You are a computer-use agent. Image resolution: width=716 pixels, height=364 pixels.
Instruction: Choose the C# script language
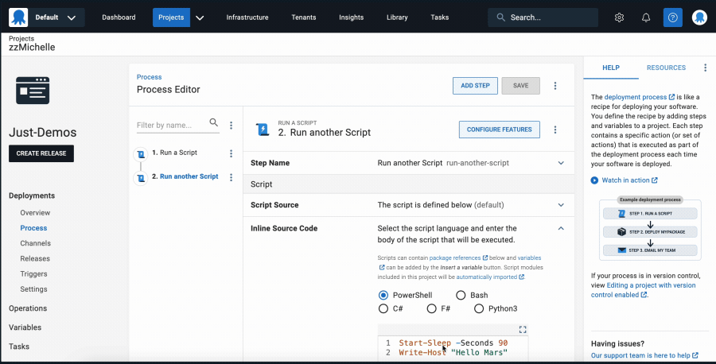(x=383, y=309)
